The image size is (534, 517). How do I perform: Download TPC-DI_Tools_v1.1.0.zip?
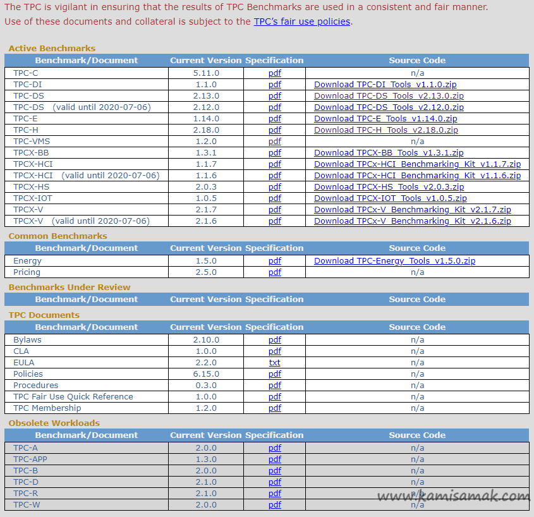pos(385,85)
